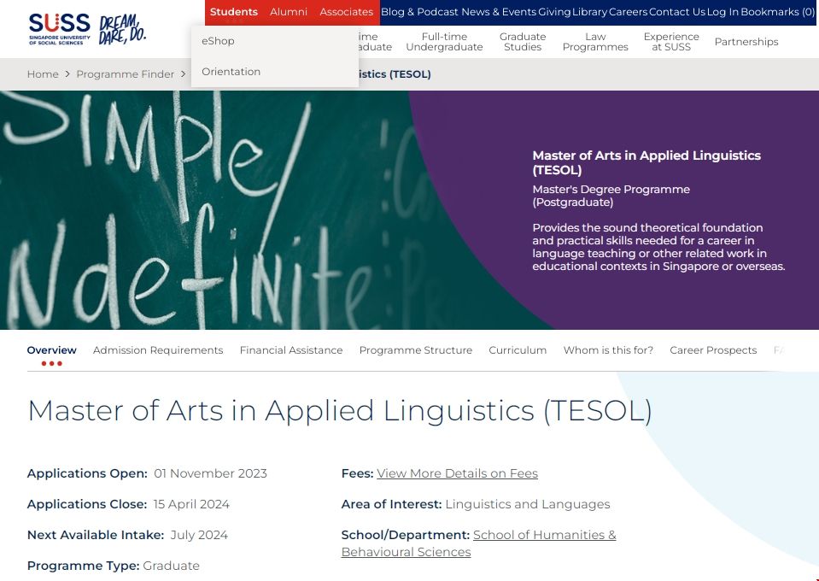Expand the Graduate Studies navigation menu

(x=523, y=42)
